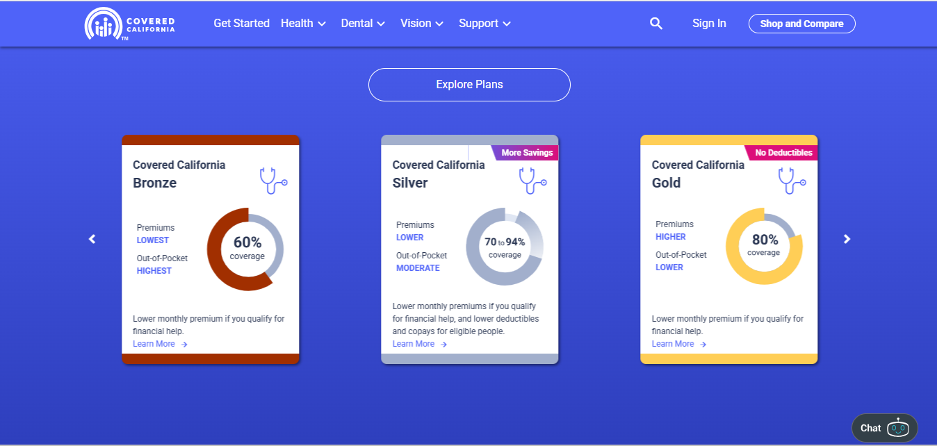Go to previous plans with left arrow
937x446 pixels.
(x=92, y=239)
